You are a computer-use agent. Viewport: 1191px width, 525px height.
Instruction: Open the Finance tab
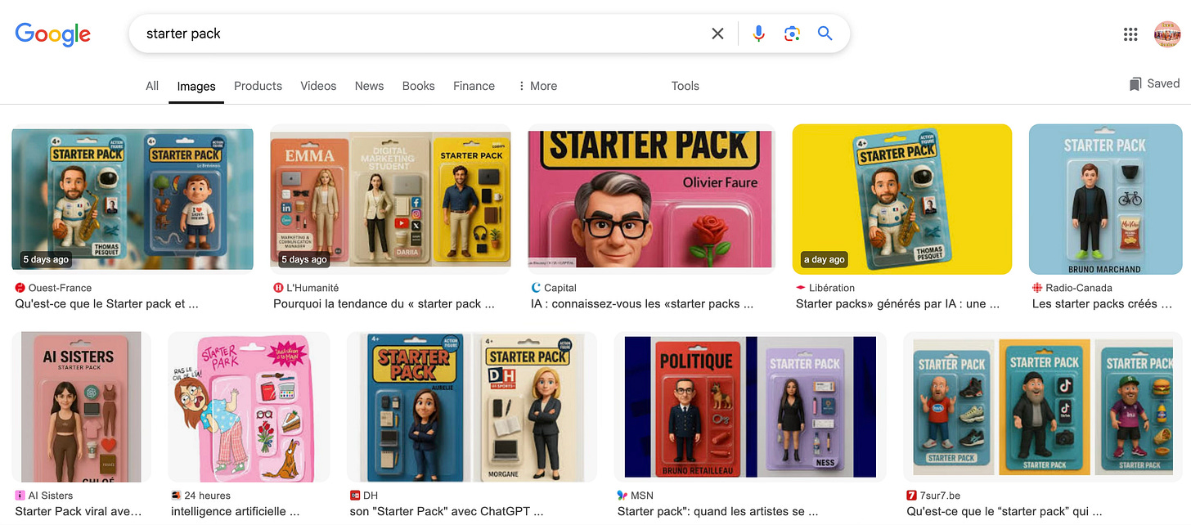tap(474, 86)
